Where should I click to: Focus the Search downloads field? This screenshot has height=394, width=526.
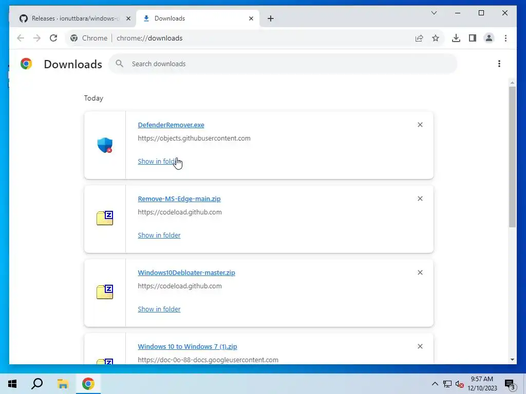tap(283, 64)
